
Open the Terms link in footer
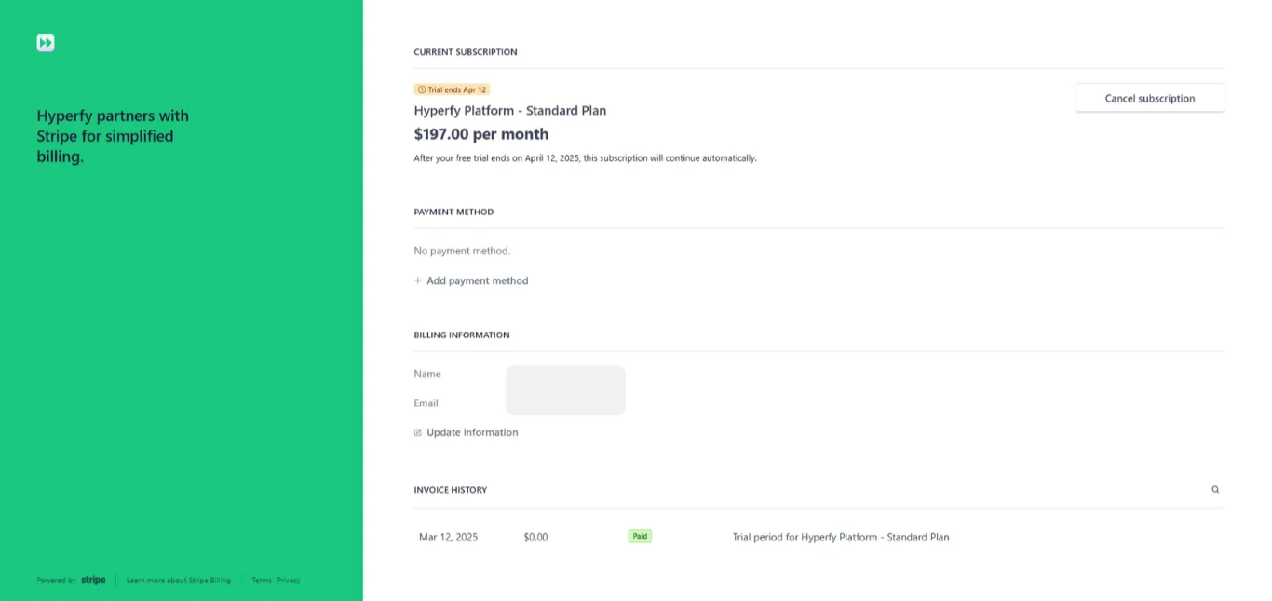click(x=262, y=580)
